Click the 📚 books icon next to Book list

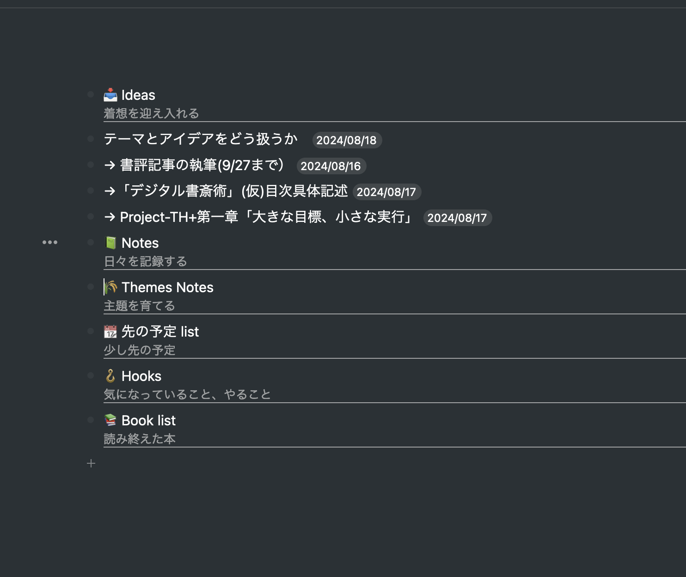point(110,420)
